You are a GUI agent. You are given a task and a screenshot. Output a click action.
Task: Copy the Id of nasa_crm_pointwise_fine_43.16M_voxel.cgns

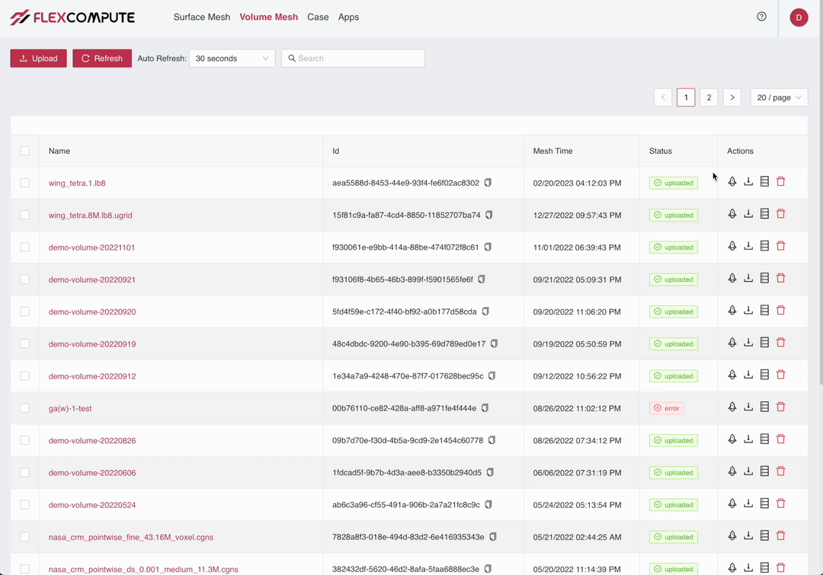click(x=493, y=537)
